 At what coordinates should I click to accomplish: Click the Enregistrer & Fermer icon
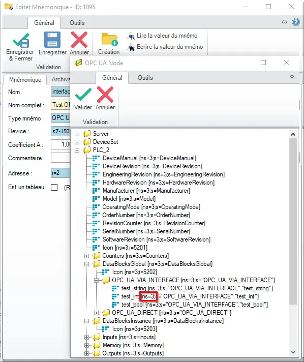coord(21,40)
